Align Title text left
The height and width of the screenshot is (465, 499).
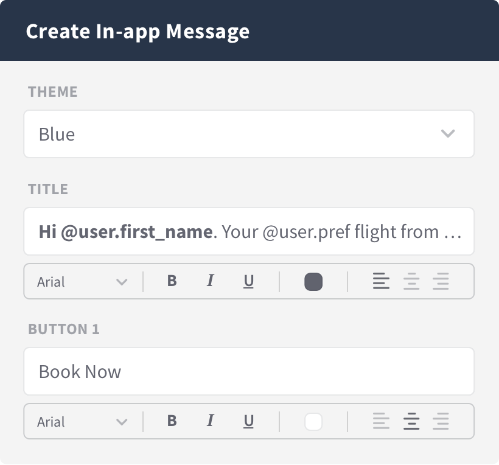click(x=381, y=281)
